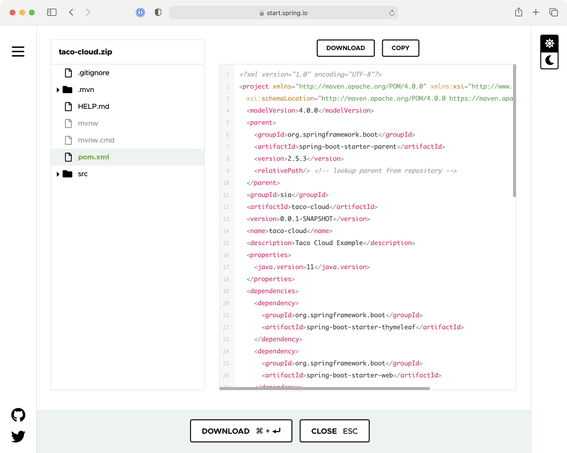Click the java.version line of code
The image size is (567, 453).
(x=312, y=267)
